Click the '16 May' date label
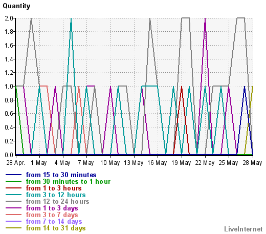The height and width of the screenshot is (234, 266). pyautogui.click(x=157, y=163)
